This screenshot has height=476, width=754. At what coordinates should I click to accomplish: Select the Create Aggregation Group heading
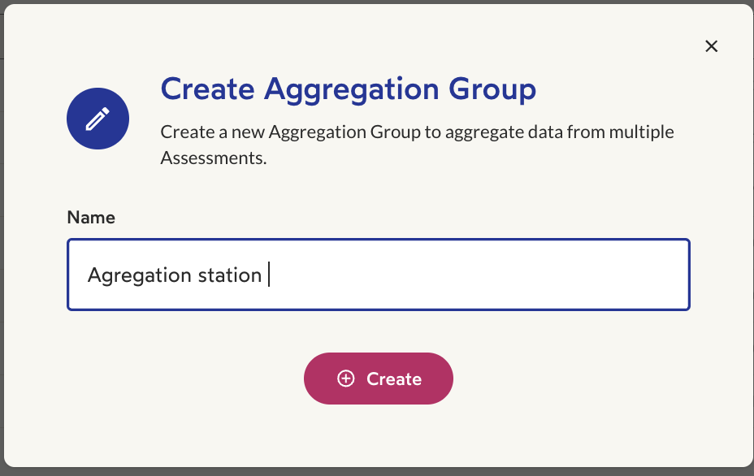pyautogui.click(x=348, y=89)
